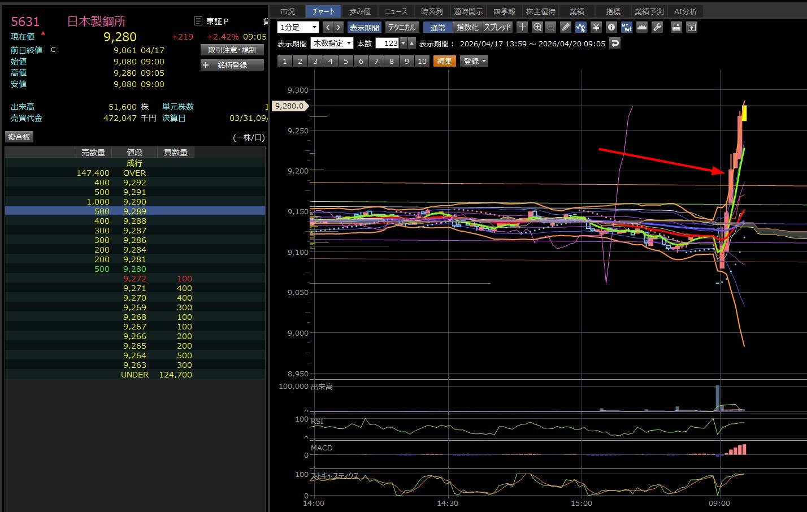Select the pencil drawing tool

(x=566, y=27)
